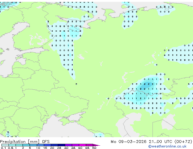Choose the 2–5 mm legend color segment
Screen dimensions: 193x149
[x=26, y=145]
